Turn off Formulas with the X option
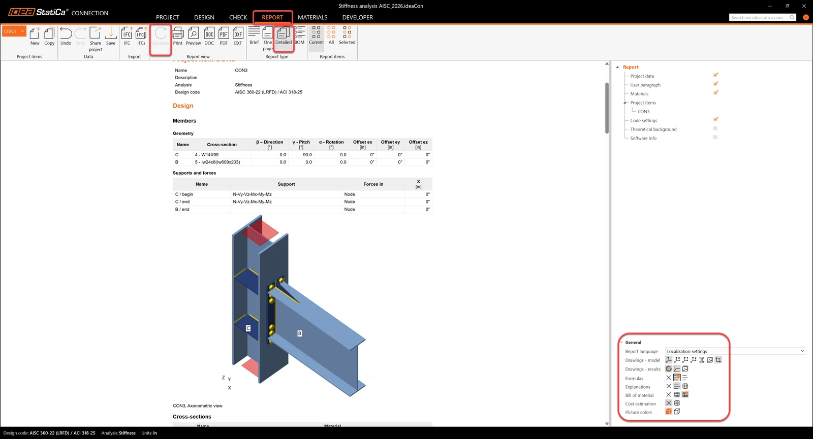The image size is (813, 439). 669,378
